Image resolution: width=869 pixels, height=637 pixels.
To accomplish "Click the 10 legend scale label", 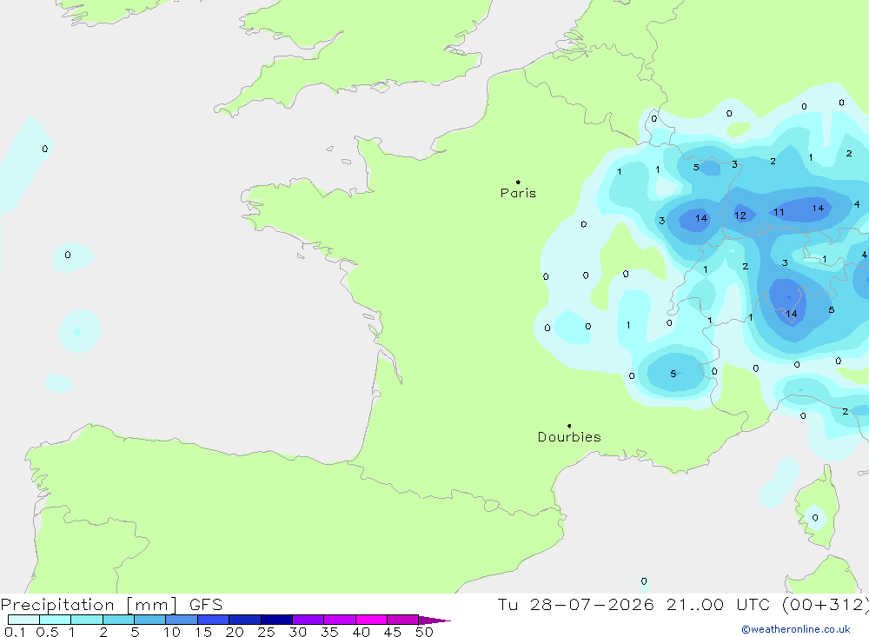I will (172, 632).
